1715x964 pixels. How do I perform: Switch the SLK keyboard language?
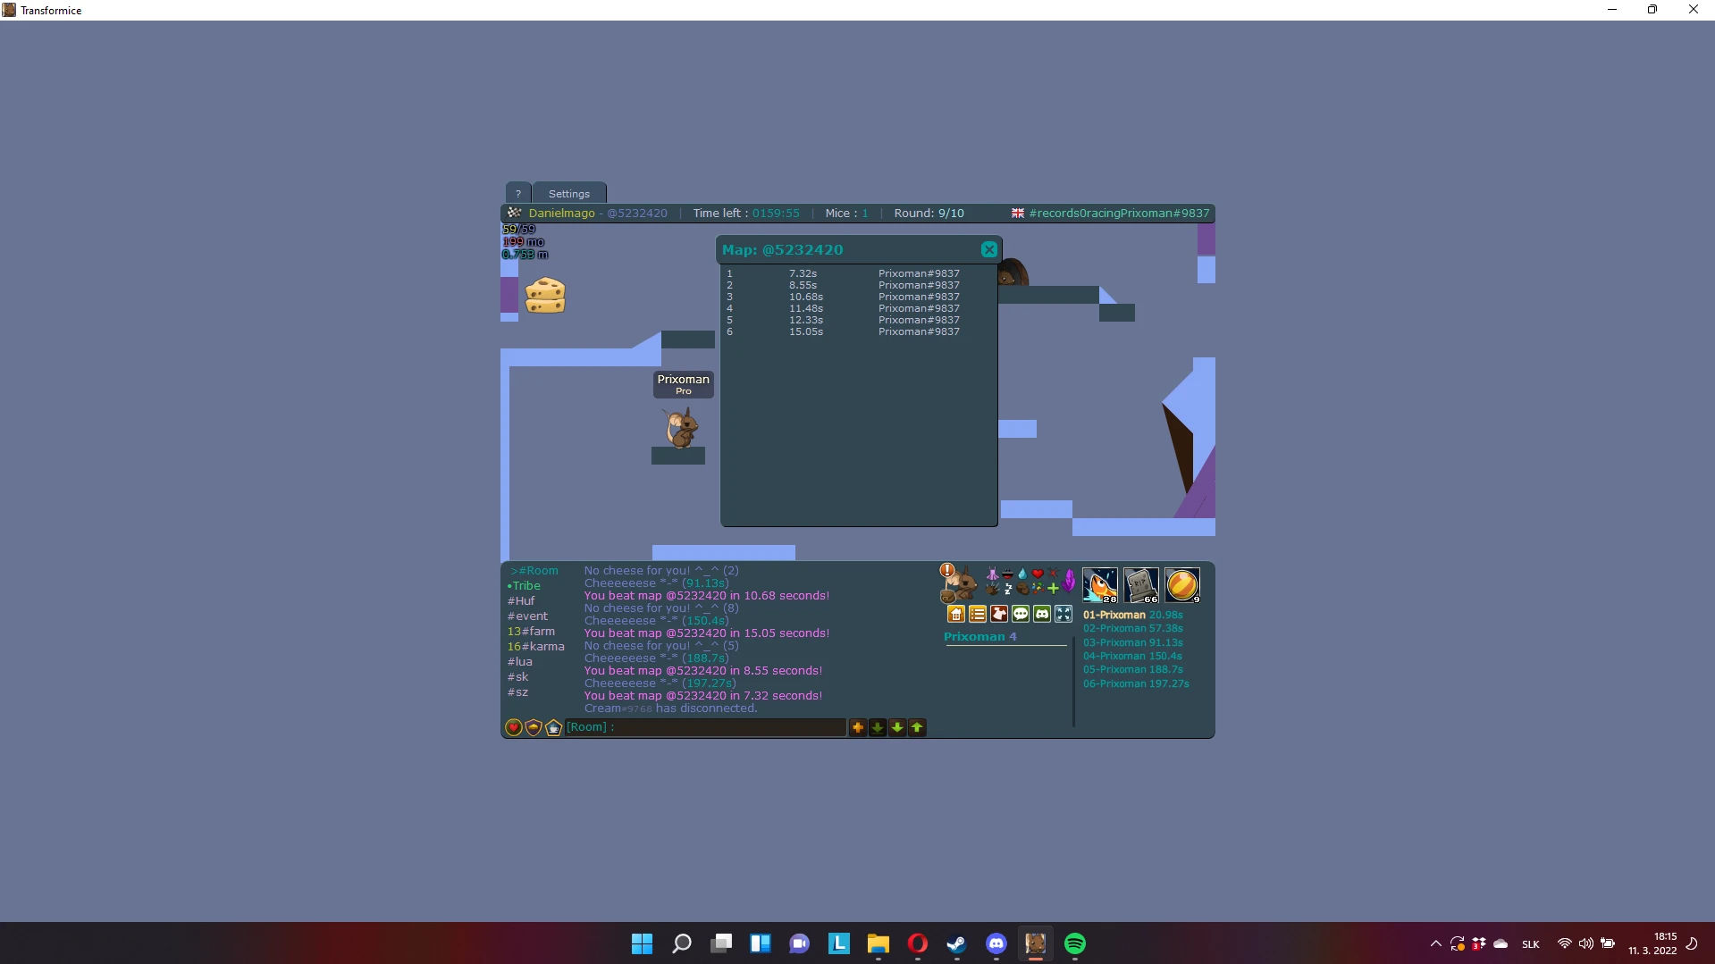[x=1530, y=944]
